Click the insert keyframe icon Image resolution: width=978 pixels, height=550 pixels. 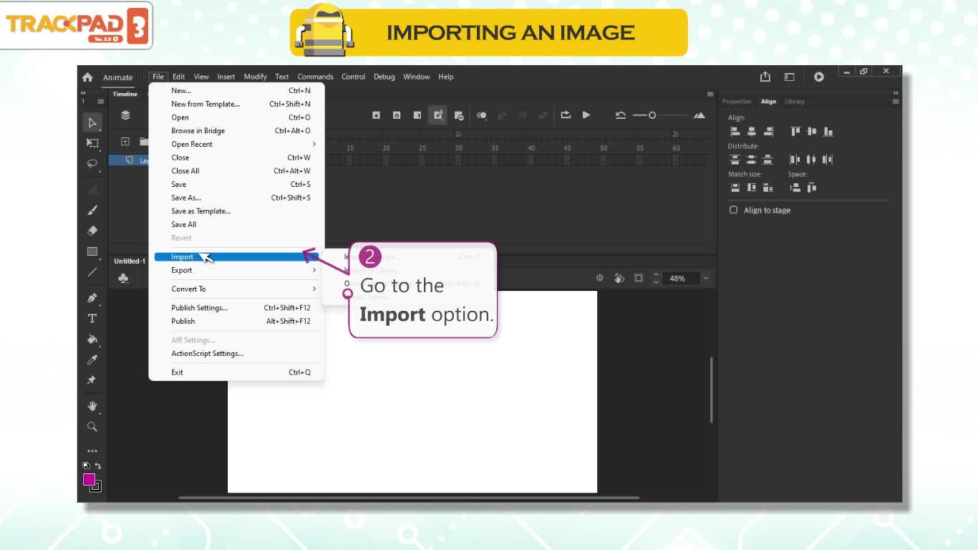376,115
